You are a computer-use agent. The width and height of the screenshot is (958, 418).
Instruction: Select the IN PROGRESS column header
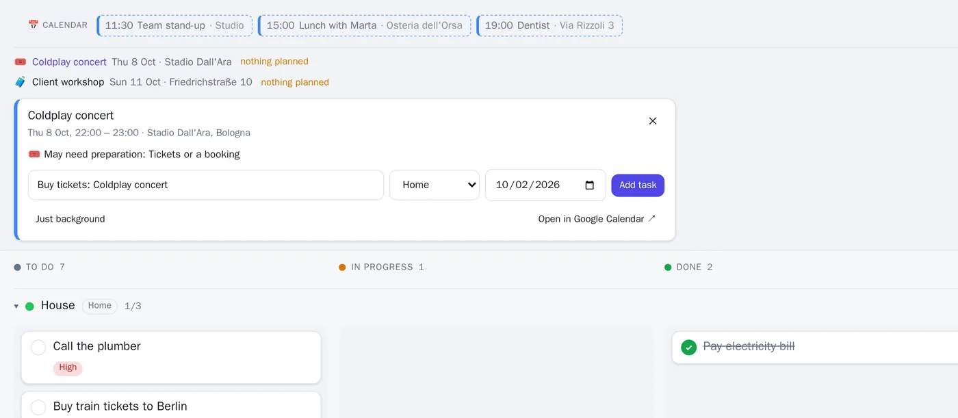382,267
